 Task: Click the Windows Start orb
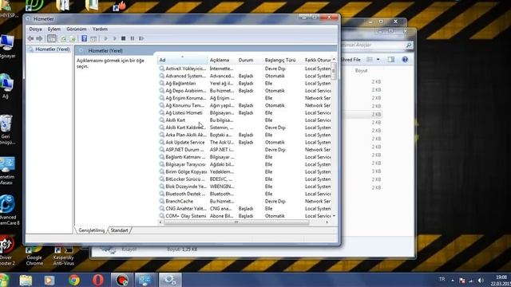pos(5,280)
